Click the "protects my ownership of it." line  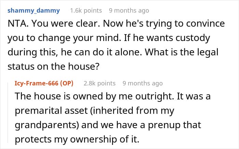pos(77,139)
